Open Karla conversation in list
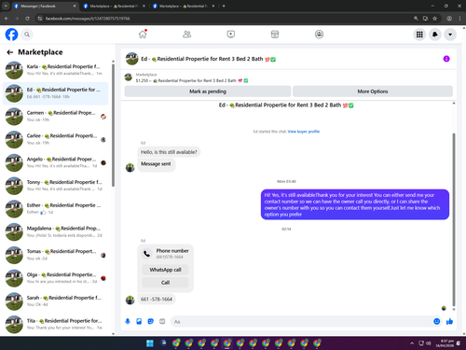The image size is (466, 350). click(x=56, y=70)
